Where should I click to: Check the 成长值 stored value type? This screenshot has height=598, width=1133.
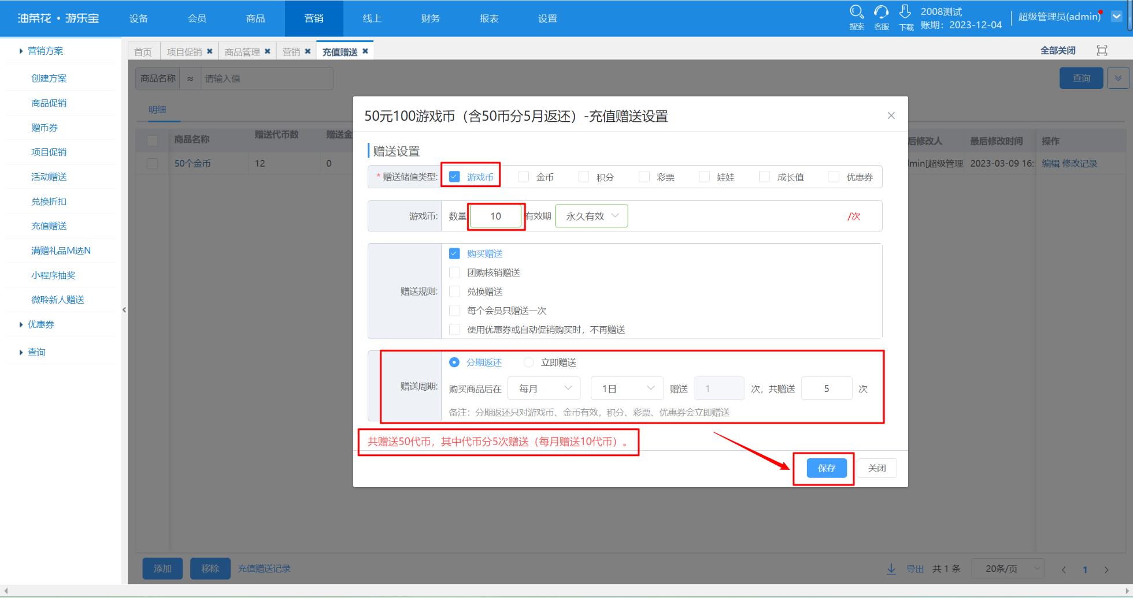pos(764,177)
